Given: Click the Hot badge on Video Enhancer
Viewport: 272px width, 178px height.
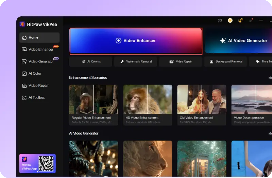Looking at the screenshot, I should [x=56, y=47].
